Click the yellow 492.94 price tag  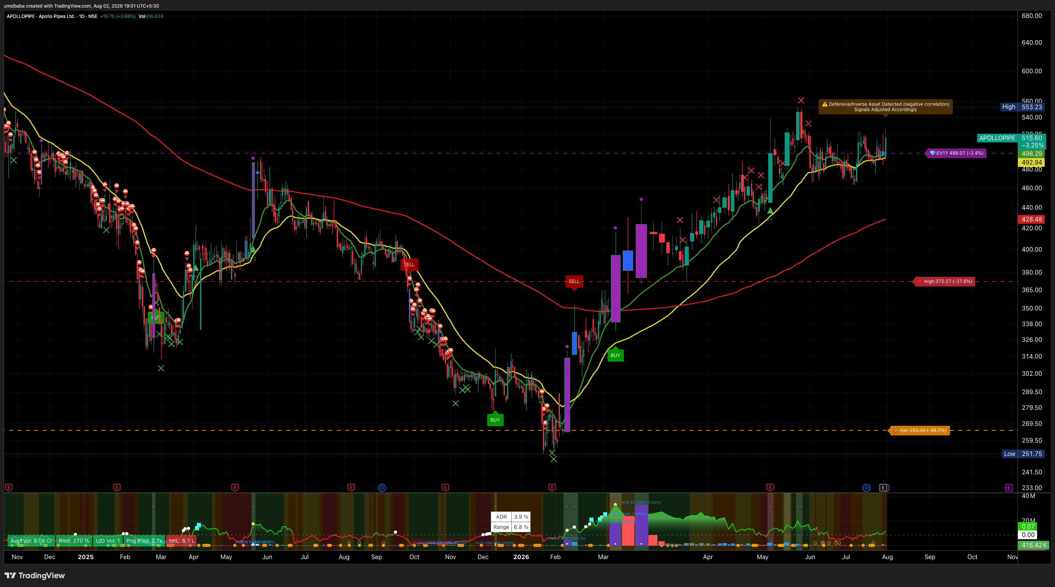(x=1032, y=162)
